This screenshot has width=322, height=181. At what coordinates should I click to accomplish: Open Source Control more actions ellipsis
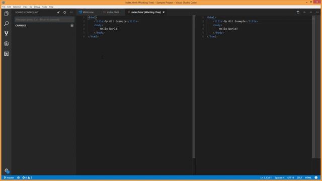coord(71,12)
